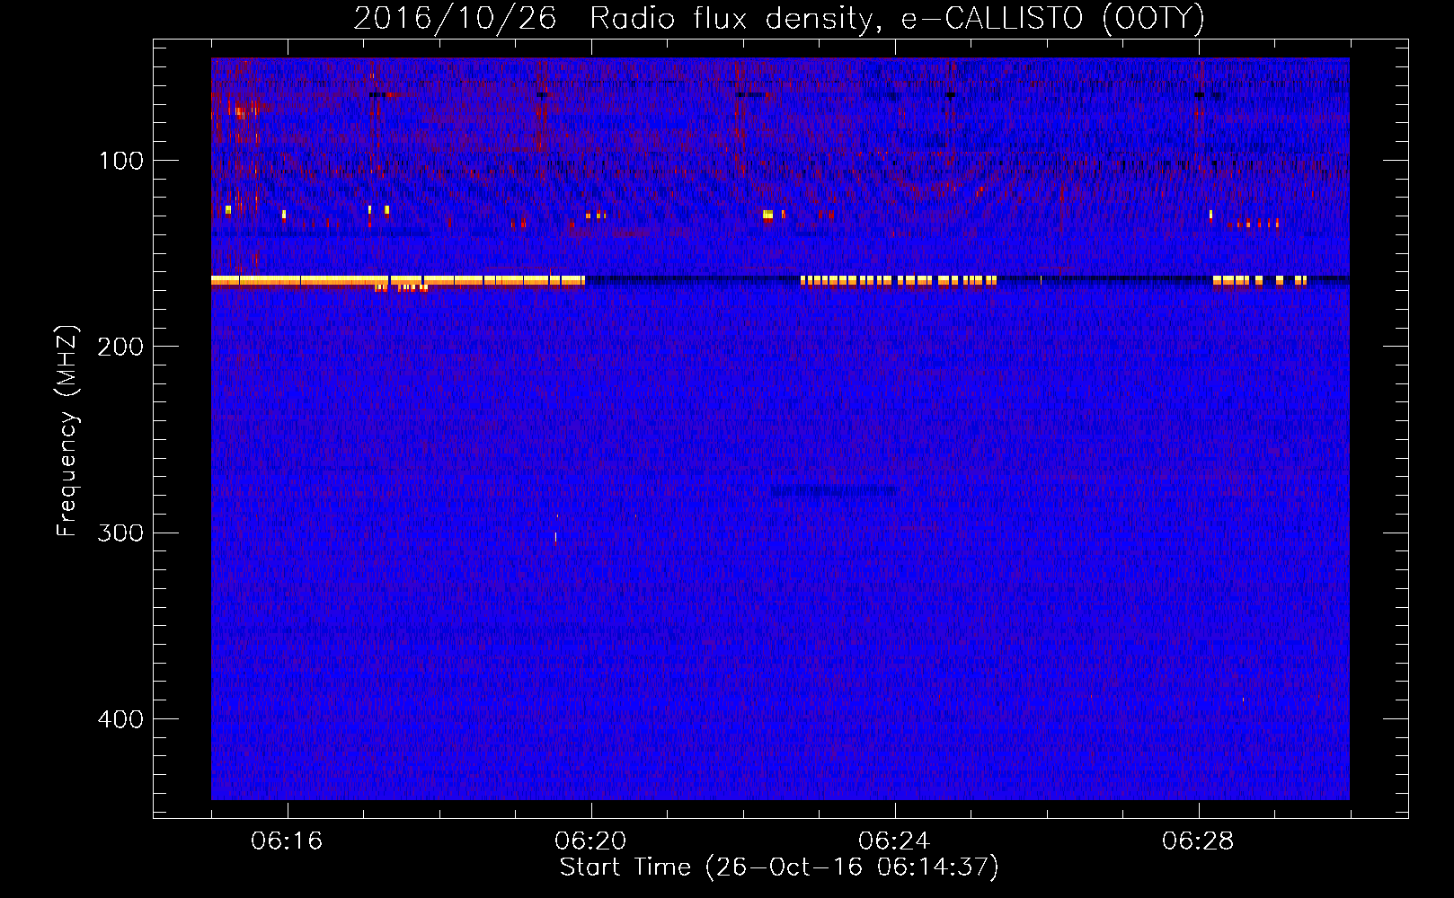Click the "Start Time (26-Oct-16 06:14:37)" label
The width and height of the screenshot is (1454, 898).
coord(779,867)
